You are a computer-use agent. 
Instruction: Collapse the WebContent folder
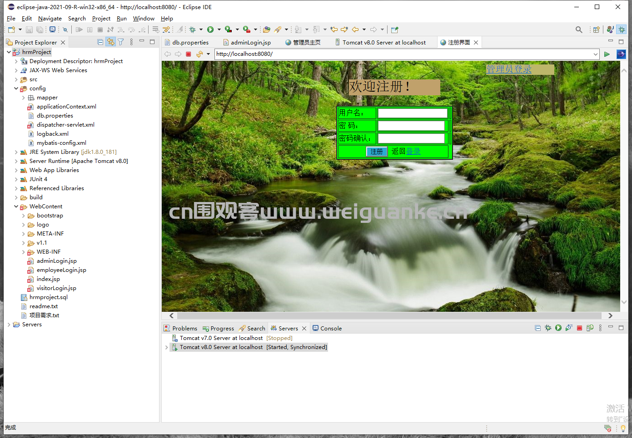click(x=16, y=207)
